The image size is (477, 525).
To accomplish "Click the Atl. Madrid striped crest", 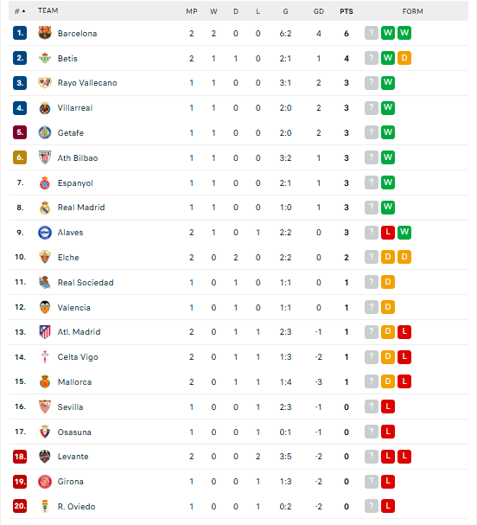I will tap(45, 332).
